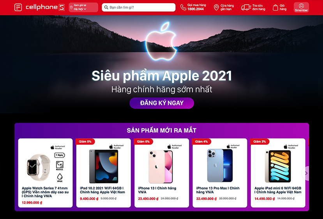Click the delivery truck Tra cứu đơn hàng icon

point(246,7)
